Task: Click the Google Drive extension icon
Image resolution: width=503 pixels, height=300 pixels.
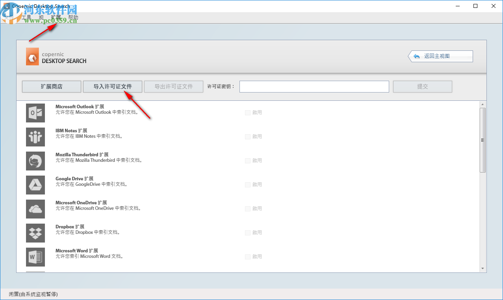Action: click(35, 185)
